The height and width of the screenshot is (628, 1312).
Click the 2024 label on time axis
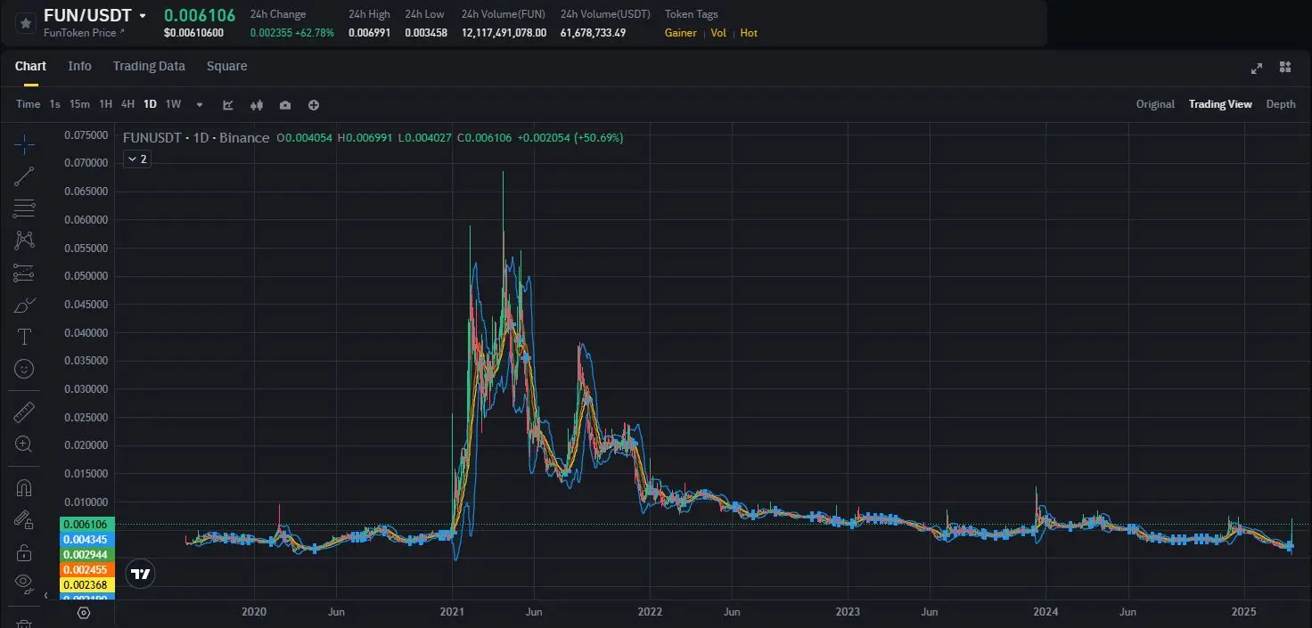coord(1045,612)
